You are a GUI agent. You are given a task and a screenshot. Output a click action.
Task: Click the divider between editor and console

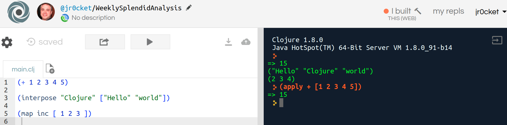click(x=261, y=76)
